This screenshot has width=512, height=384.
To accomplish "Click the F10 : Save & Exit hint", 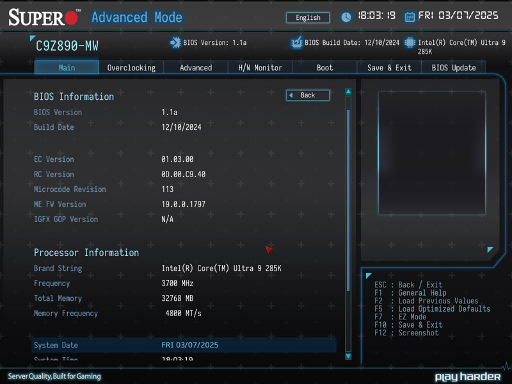I will pyautogui.click(x=408, y=325).
